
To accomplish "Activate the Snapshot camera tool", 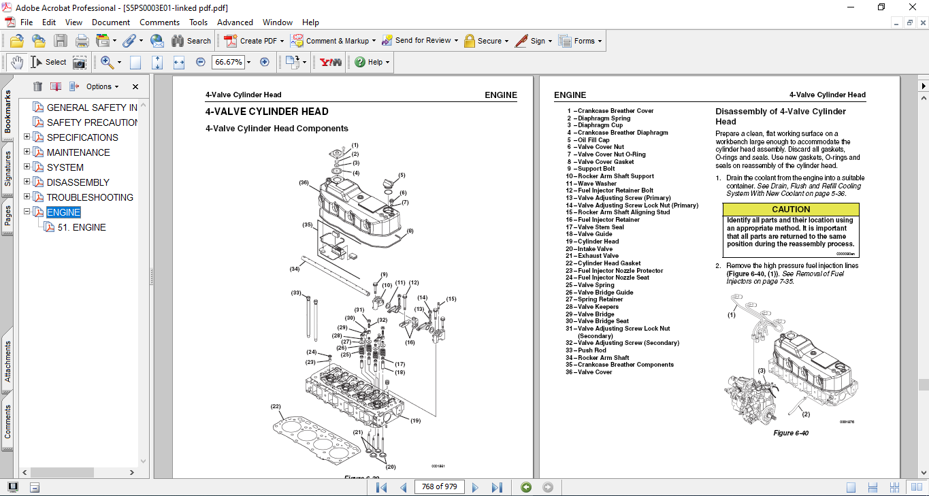I will tap(80, 62).
